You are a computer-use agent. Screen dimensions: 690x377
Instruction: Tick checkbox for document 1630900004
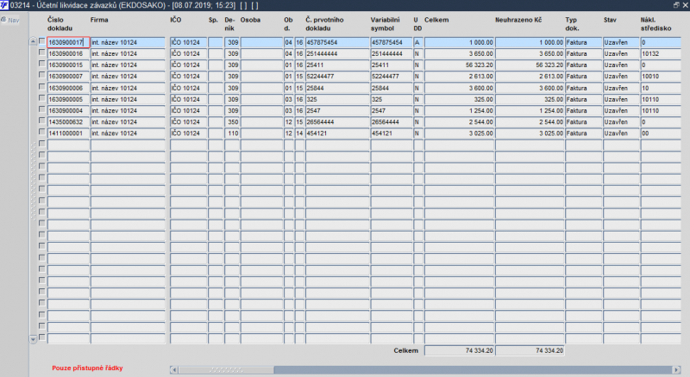(x=41, y=109)
